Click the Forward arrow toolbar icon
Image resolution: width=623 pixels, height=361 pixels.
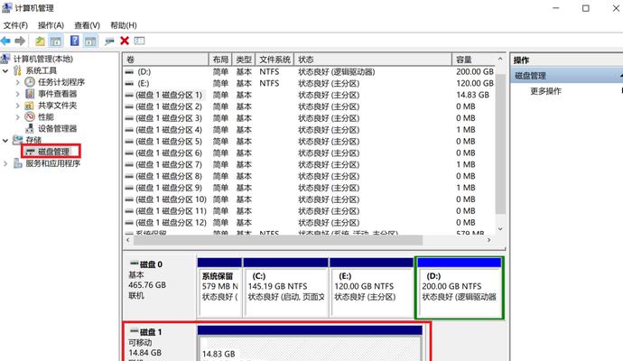(20, 41)
